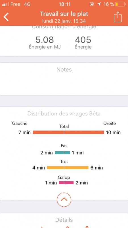
Task: Tap the battery indicator in status bar
Action: 120,4
